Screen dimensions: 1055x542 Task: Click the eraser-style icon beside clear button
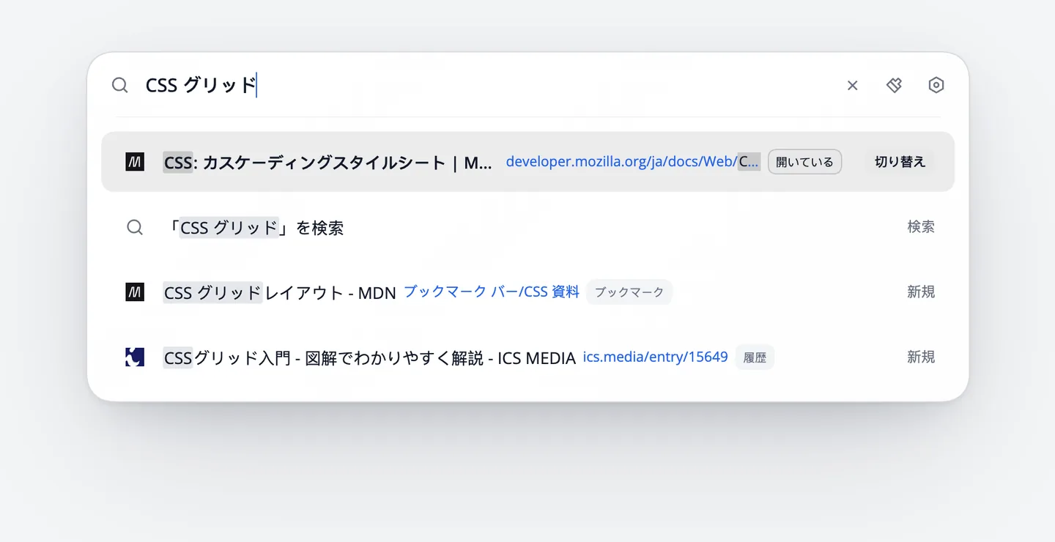[894, 86]
